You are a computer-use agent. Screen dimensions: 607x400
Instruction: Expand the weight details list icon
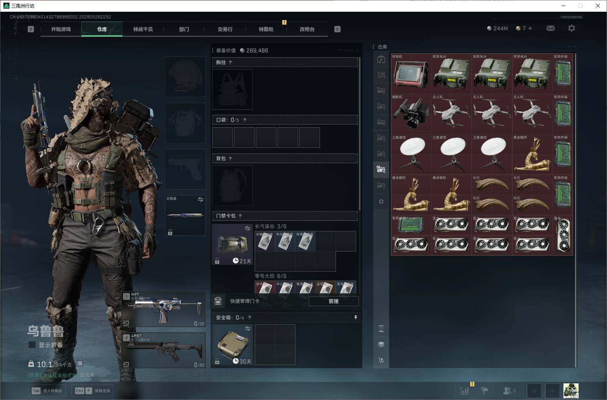click(80, 364)
